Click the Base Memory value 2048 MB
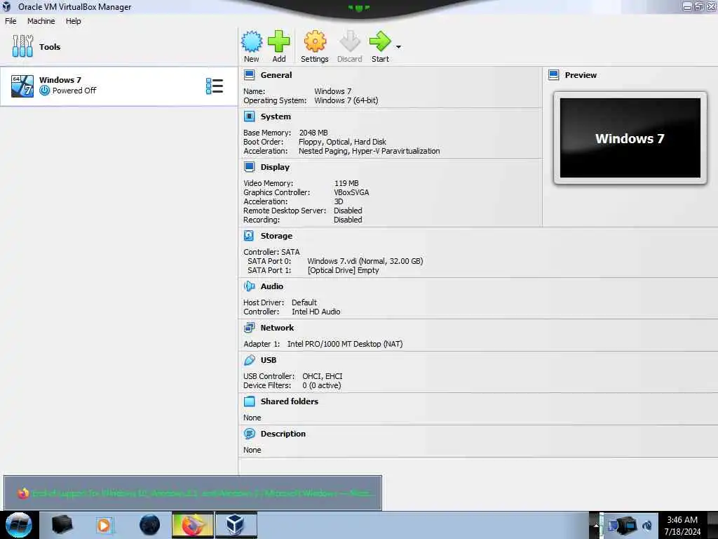 (x=313, y=133)
